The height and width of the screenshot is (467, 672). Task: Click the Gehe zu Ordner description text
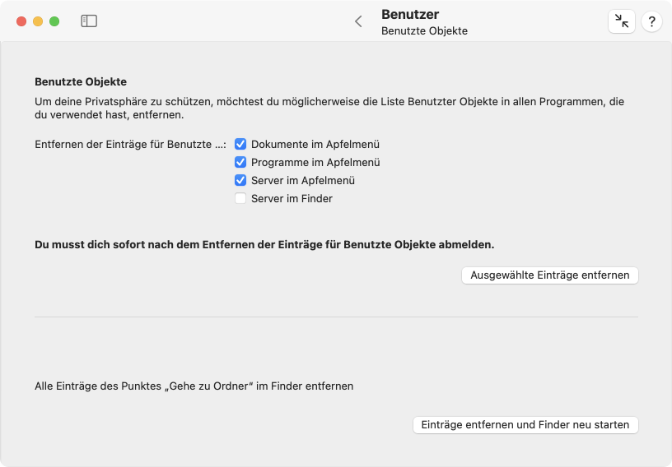194,386
